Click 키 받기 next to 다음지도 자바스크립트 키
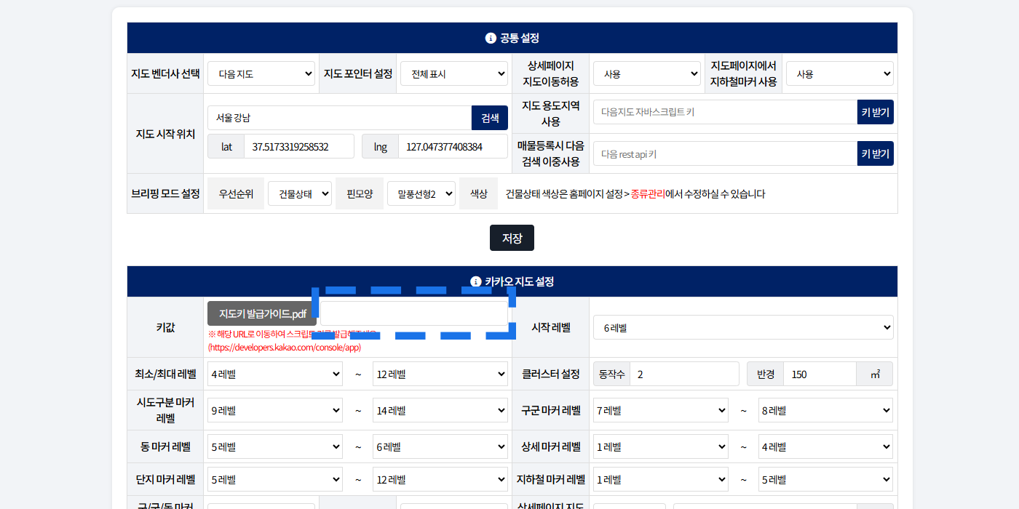 coord(875,113)
